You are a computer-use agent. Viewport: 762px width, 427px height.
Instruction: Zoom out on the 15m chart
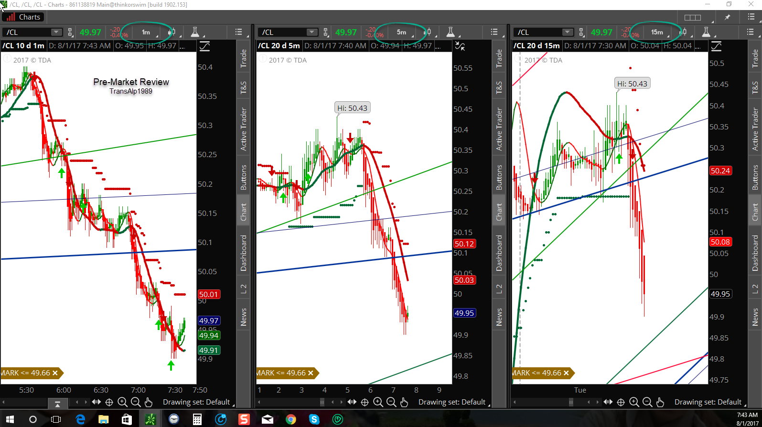[x=647, y=402]
